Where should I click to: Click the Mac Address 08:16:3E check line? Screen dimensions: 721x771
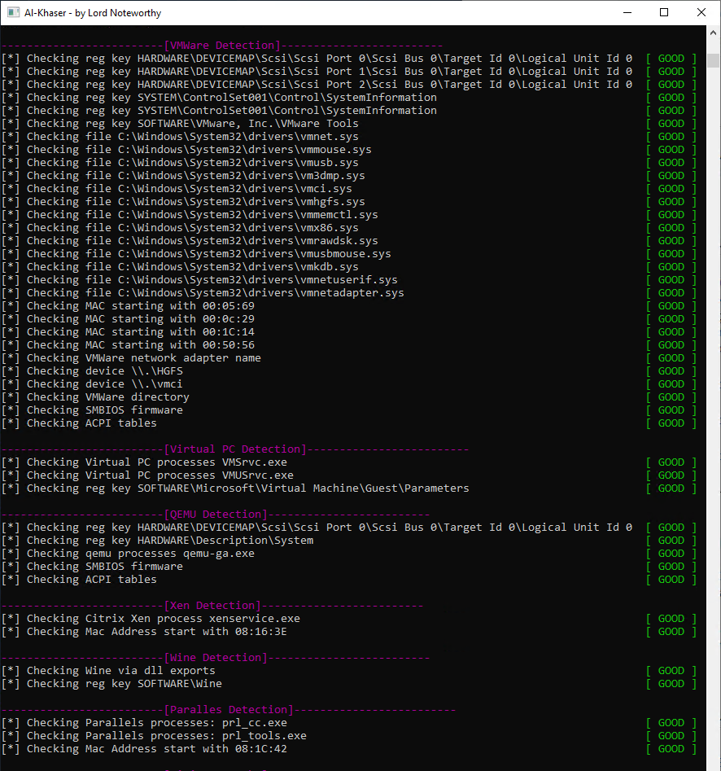144,632
